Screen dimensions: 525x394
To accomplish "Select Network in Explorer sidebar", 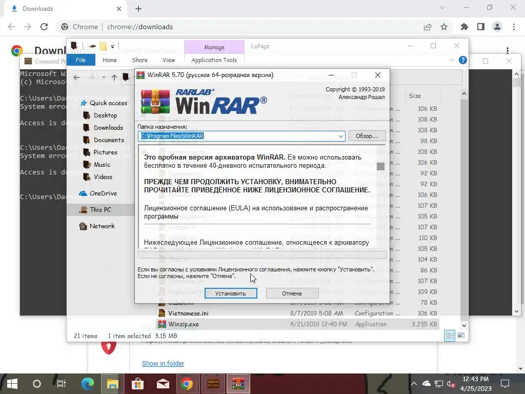I will point(102,226).
